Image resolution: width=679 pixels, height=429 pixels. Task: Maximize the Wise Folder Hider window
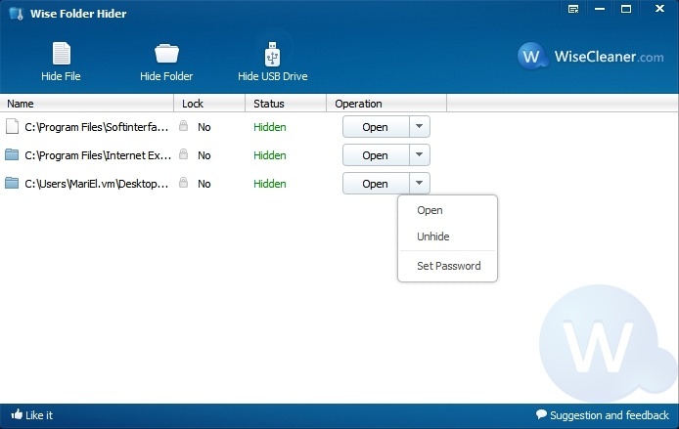[626, 9]
